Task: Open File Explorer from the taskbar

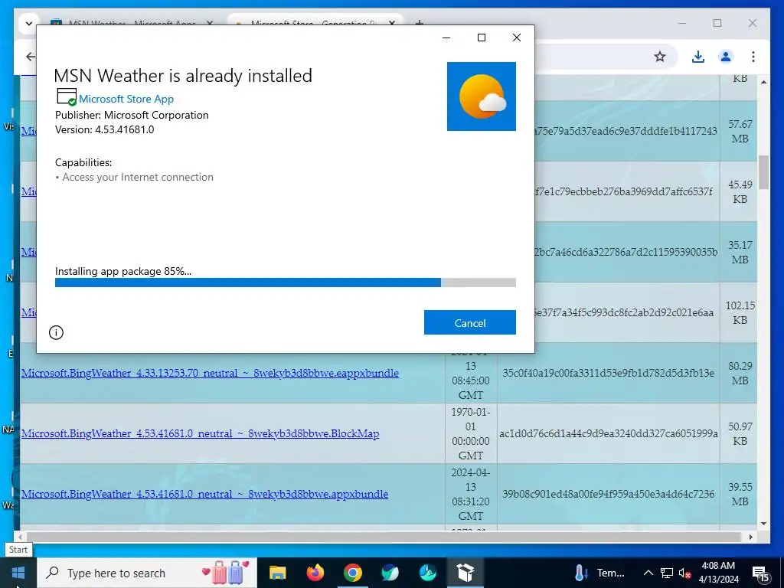Action: (277, 573)
